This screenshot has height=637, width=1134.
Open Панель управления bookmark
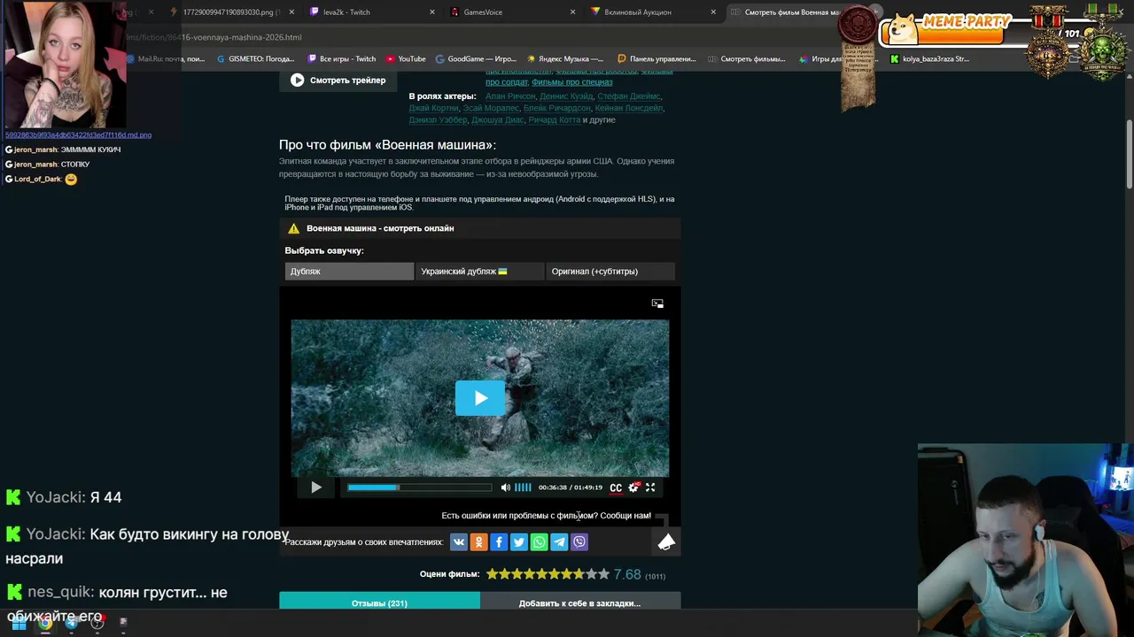click(x=656, y=59)
